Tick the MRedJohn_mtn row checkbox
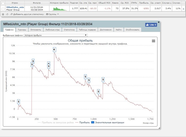Viewport: 186px width, 137px height. click(x=3, y=9)
